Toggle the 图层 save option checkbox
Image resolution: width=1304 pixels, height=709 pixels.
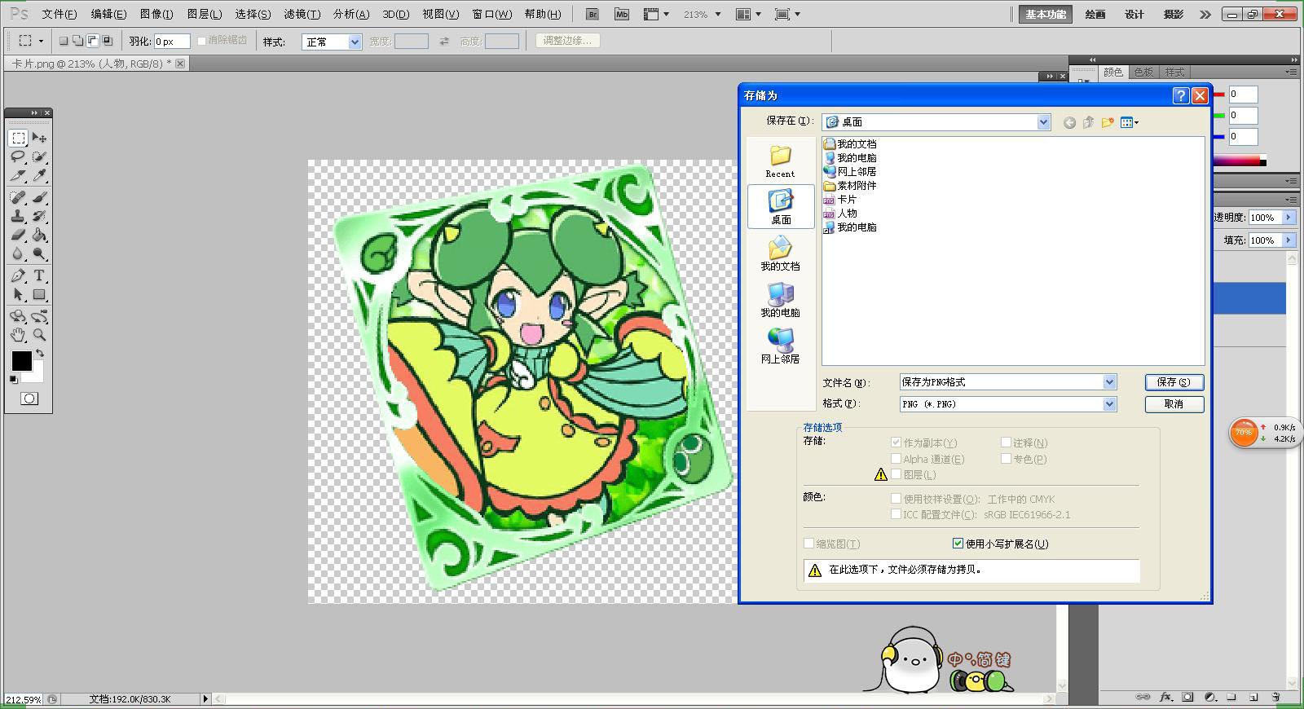click(896, 474)
